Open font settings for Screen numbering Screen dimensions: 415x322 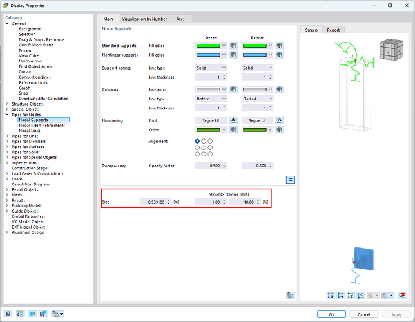click(x=233, y=120)
